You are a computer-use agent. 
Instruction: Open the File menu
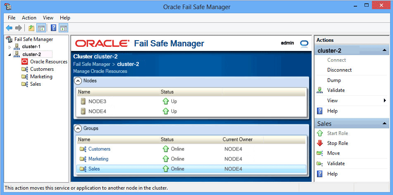(x=12, y=18)
